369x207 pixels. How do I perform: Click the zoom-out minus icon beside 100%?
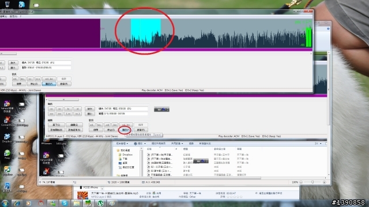(x=301, y=182)
